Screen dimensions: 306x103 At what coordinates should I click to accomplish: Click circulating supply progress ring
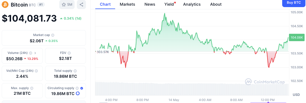point(78,93)
